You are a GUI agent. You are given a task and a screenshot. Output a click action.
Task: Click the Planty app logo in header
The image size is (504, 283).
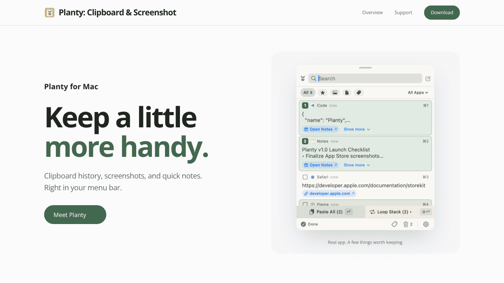[x=50, y=13]
